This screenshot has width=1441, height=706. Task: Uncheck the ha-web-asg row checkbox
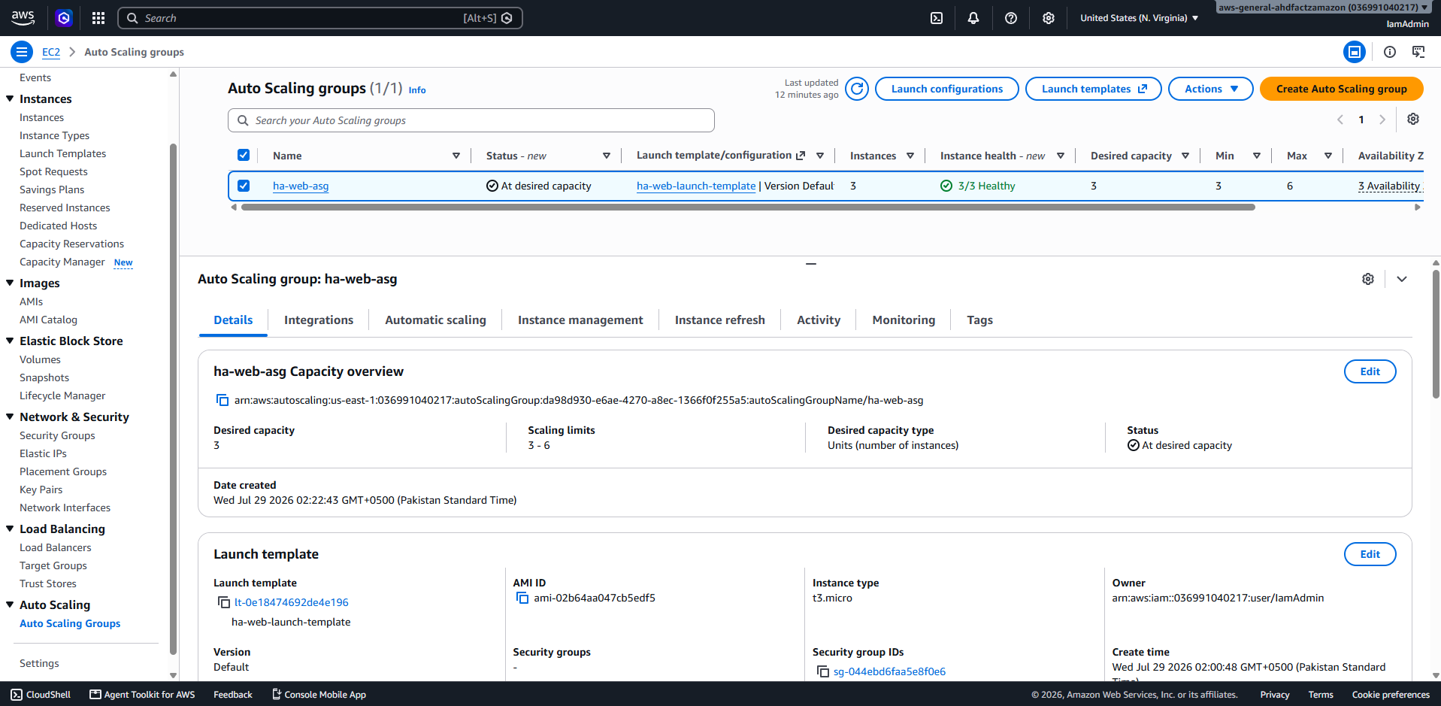click(x=244, y=186)
